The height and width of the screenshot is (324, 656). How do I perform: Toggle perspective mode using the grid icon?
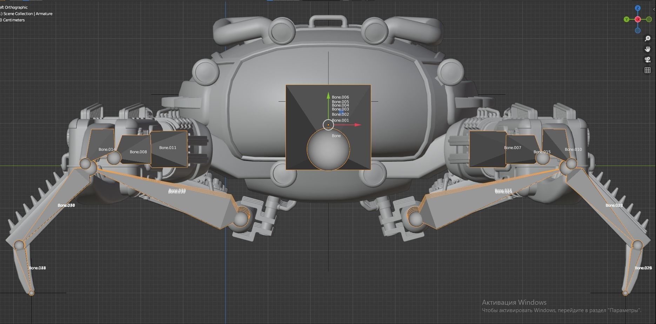click(648, 70)
